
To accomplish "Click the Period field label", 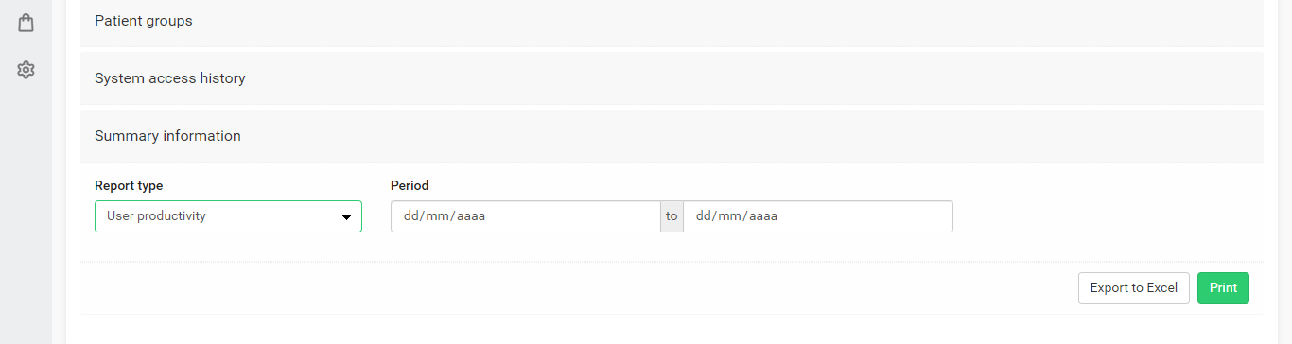I will pos(410,186).
